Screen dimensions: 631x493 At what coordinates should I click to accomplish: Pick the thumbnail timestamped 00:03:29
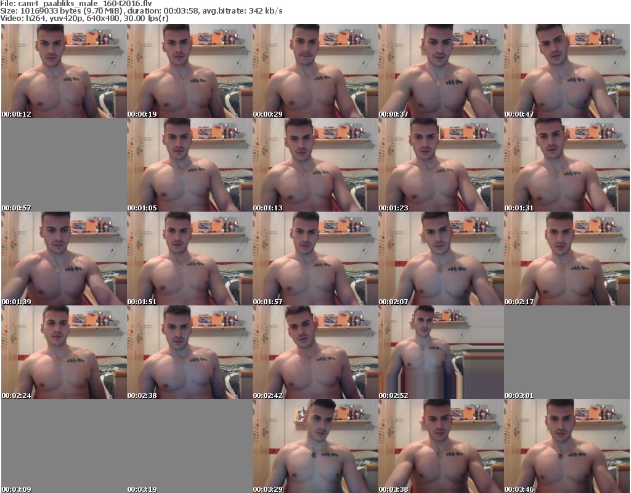(x=315, y=446)
